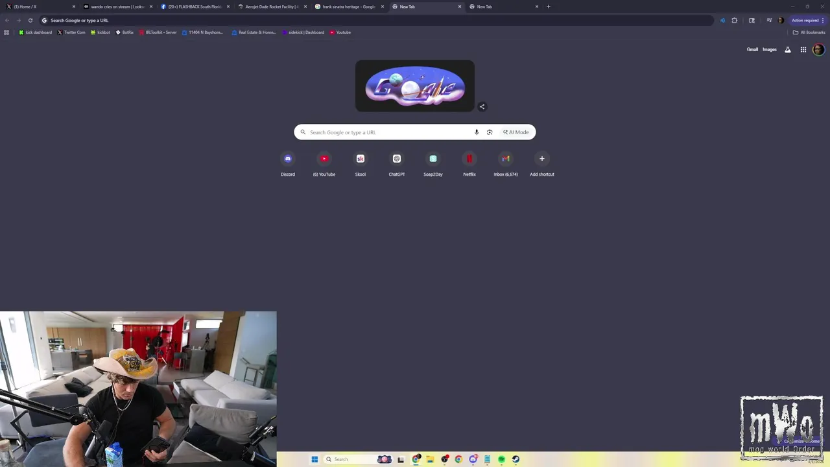Open File Explorer from taskbar
The height and width of the screenshot is (467, 830).
click(430, 459)
